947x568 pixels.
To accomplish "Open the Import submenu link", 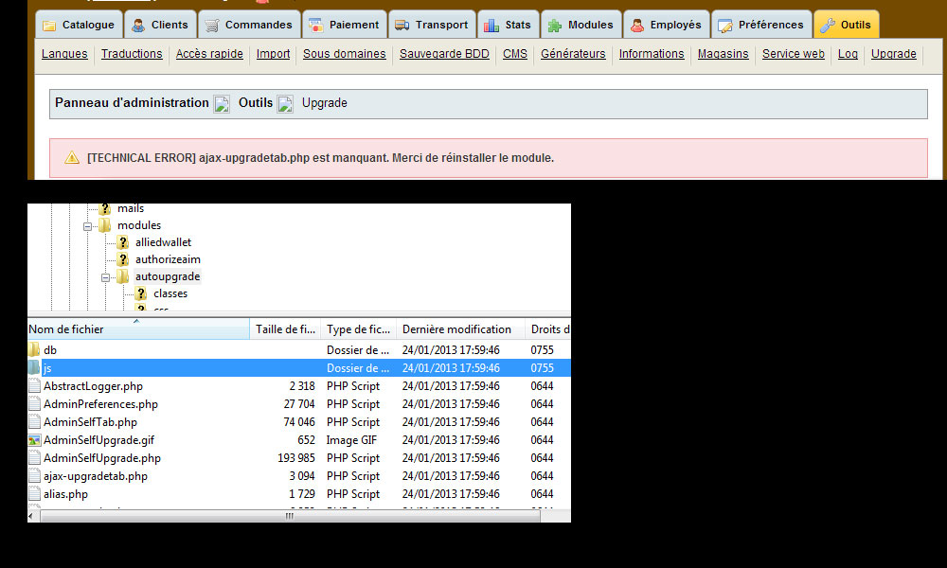I will [273, 54].
